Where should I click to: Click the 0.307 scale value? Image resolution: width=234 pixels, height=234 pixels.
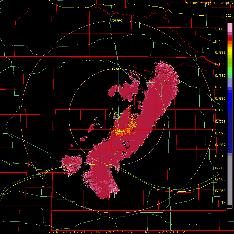(220, 179)
